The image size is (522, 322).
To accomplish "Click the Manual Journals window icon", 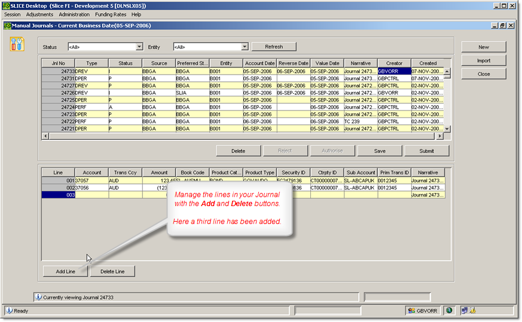I will (7, 26).
